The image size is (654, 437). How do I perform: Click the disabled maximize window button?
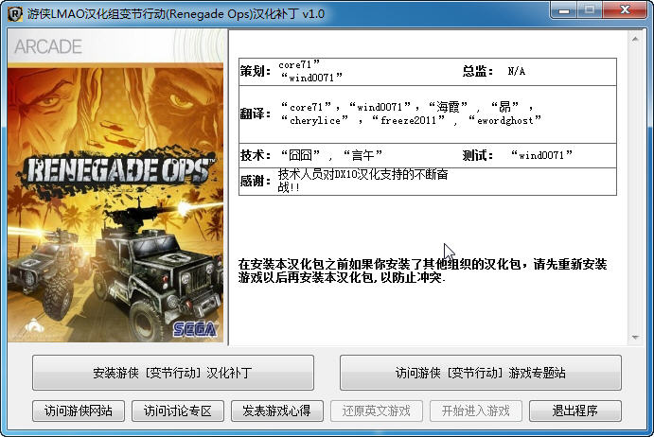click(x=590, y=10)
